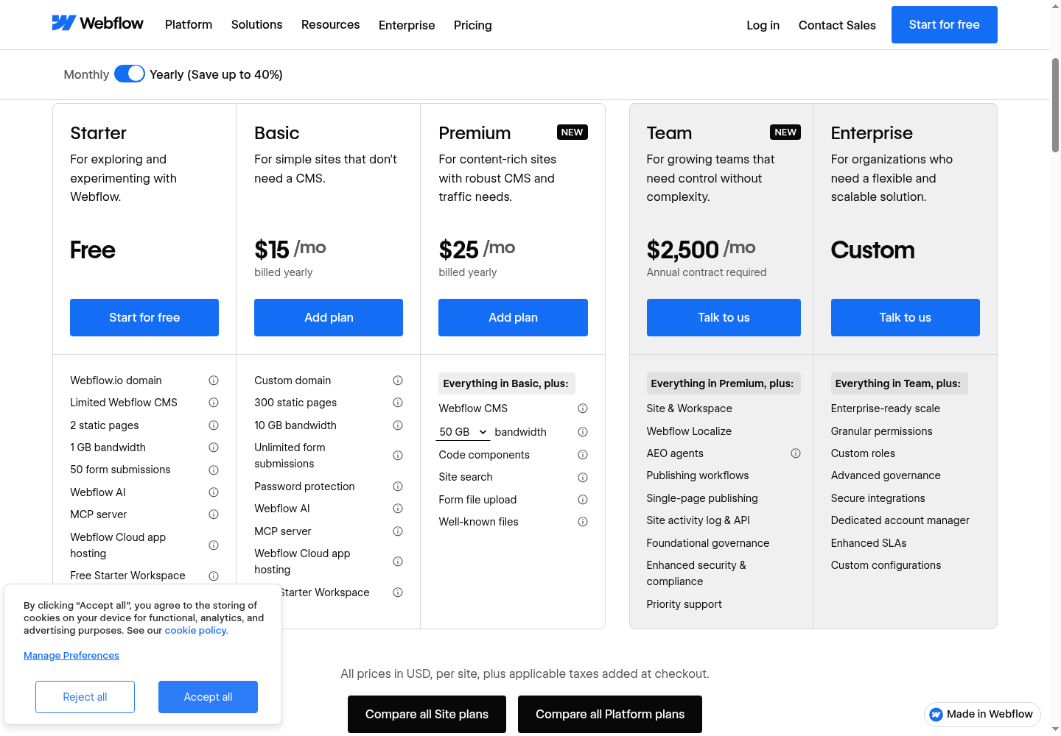Open Manage Preferences link

tap(71, 655)
